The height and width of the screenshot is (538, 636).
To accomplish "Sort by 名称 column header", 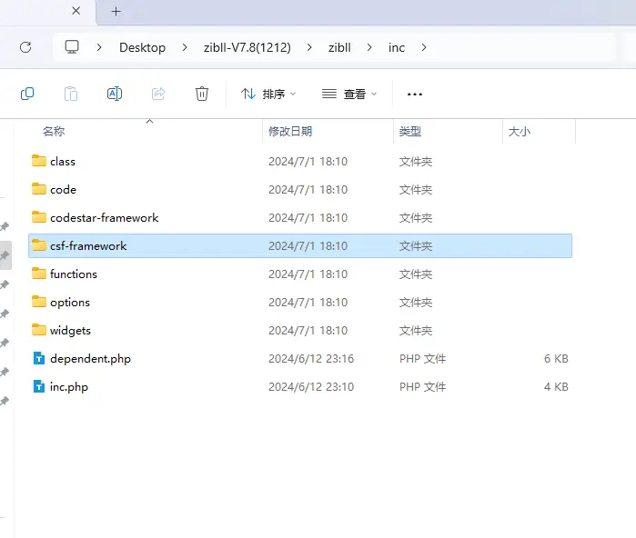I will (x=54, y=132).
